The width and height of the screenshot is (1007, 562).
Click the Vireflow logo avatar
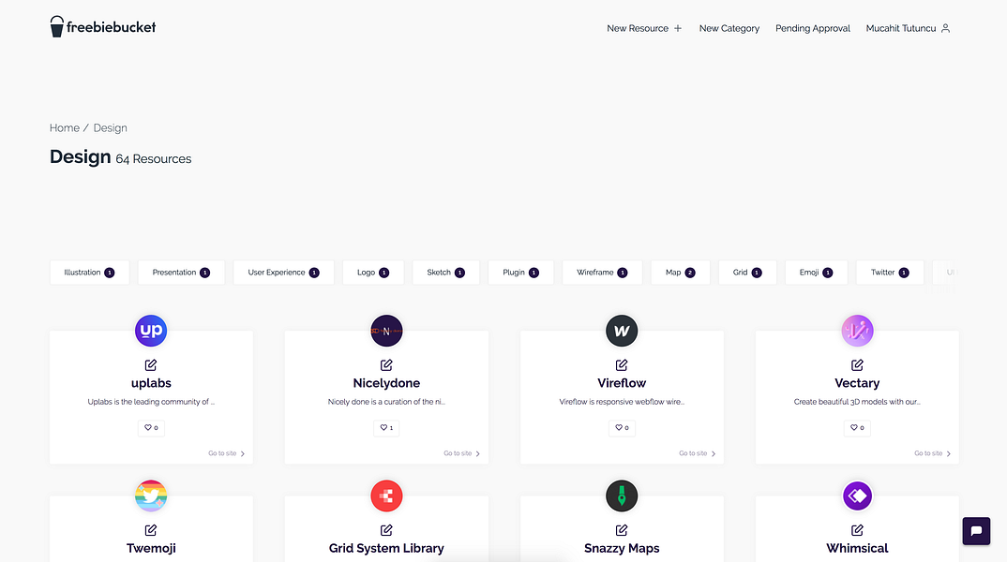pyautogui.click(x=622, y=331)
